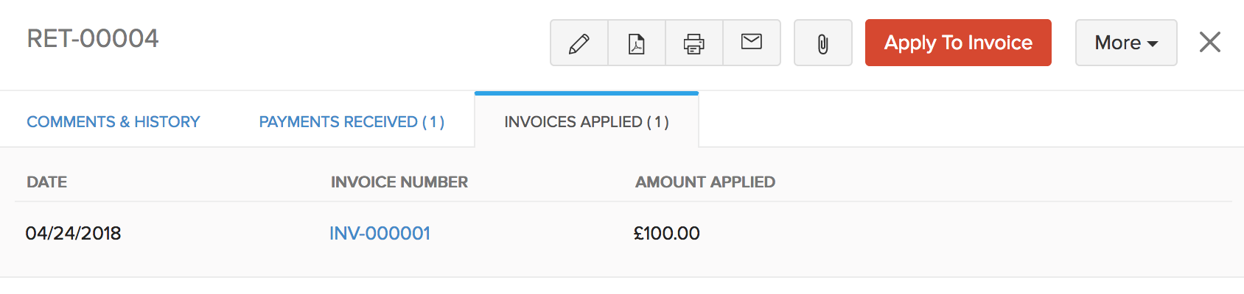Edit the RET-00004 record with pencil icon
The height and width of the screenshot is (294, 1244).
pyautogui.click(x=579, y=43)
